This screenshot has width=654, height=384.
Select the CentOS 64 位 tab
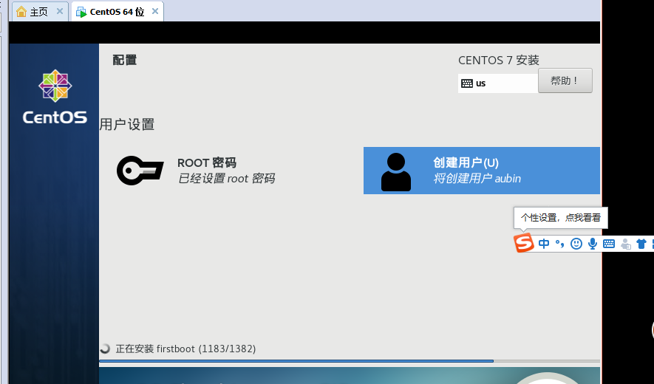(117, 12)
